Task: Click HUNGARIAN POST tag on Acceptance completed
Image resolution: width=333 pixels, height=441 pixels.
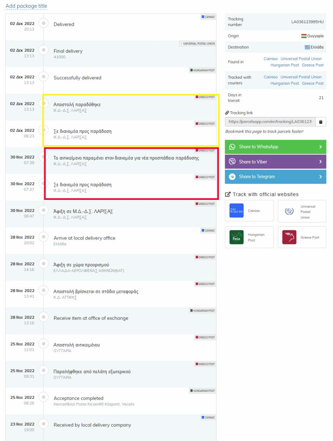Action: 202,391
